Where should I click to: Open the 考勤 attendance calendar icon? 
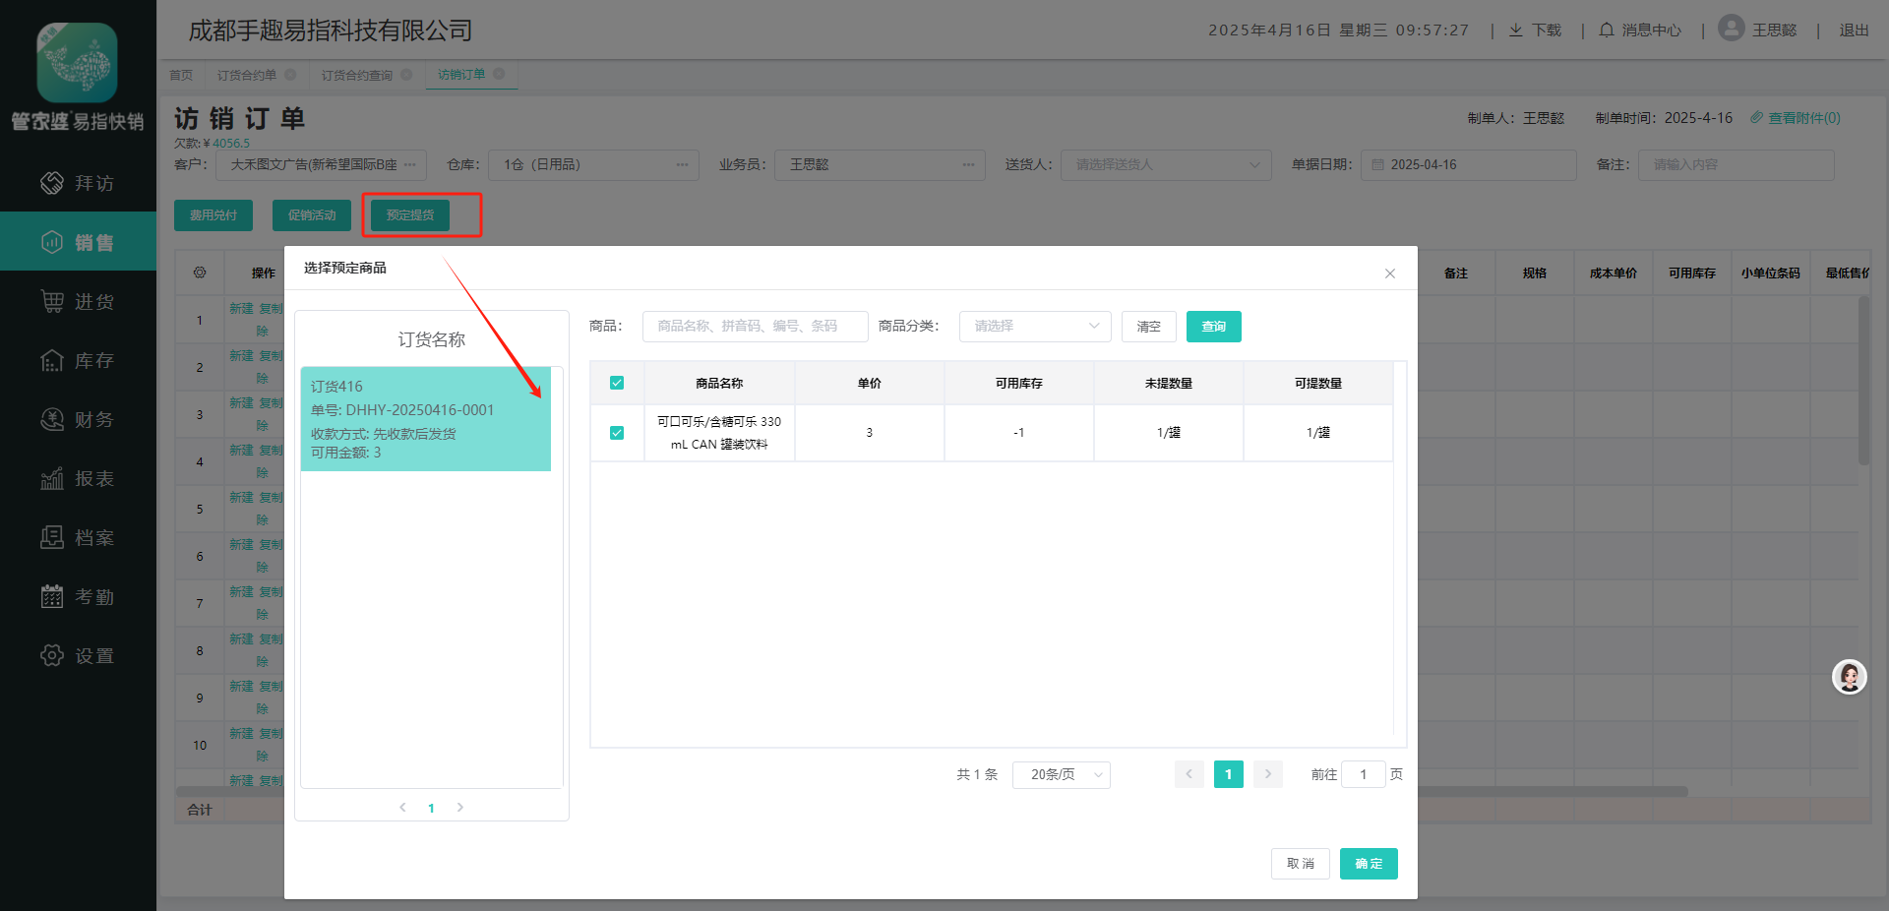(52, 596)
